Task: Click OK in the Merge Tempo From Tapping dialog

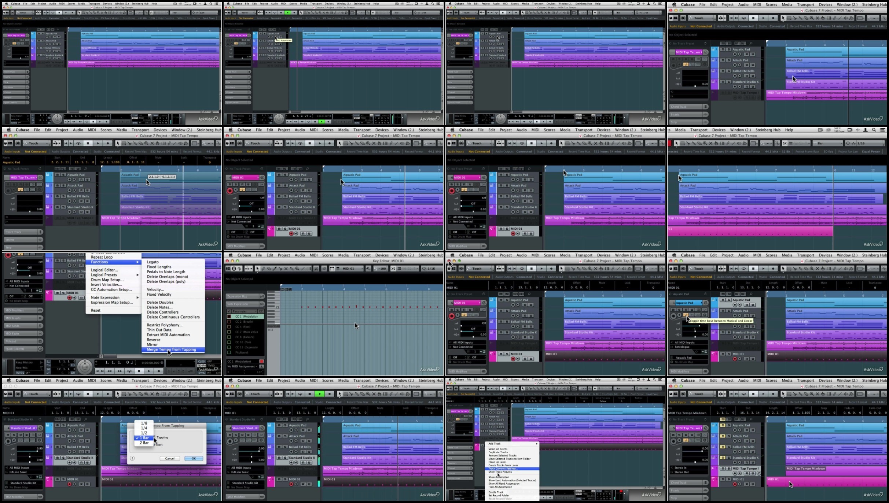Action: point(194,458)
